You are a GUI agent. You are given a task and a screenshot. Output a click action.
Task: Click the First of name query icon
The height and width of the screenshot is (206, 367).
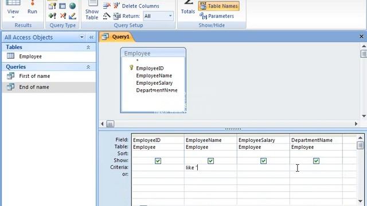10,76
